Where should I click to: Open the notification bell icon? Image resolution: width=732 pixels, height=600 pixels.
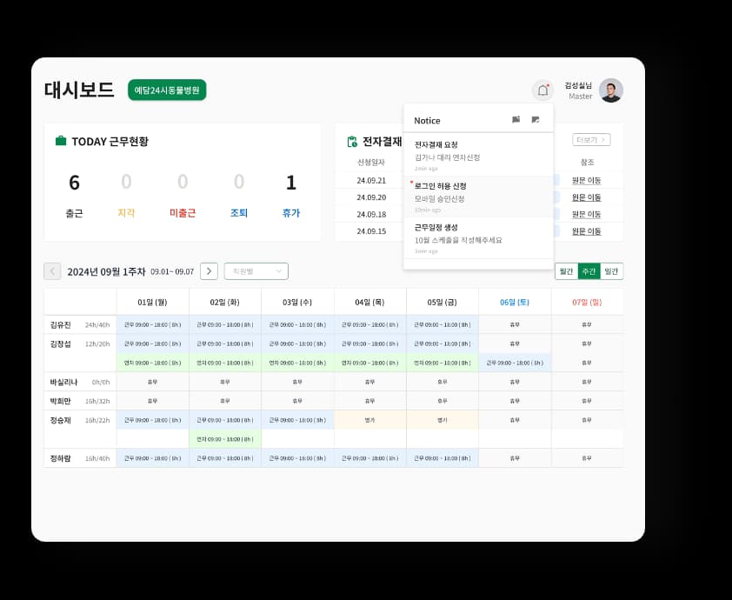click(x=542, y=90)
